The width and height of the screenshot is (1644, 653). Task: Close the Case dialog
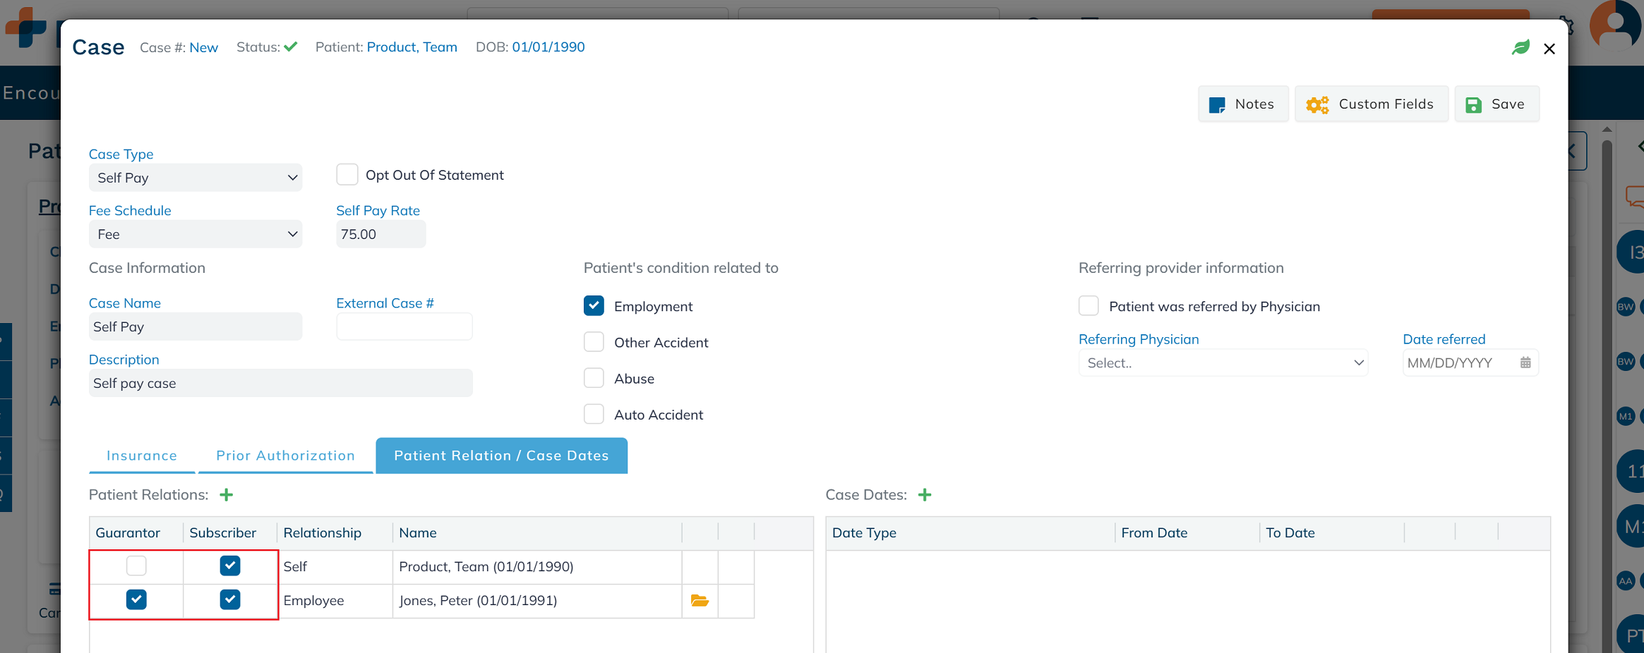1549,49
